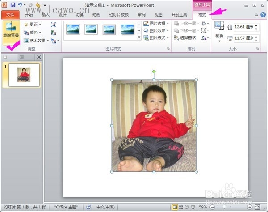
Task: Click the "Office 主题" status bar label
Action: tap(66, 207)
